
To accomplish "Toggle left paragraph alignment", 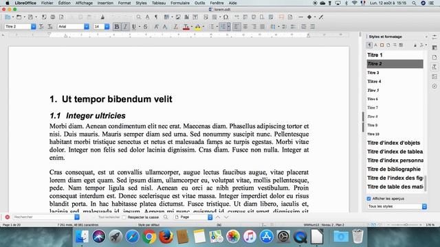I will [x=236, y=27].
